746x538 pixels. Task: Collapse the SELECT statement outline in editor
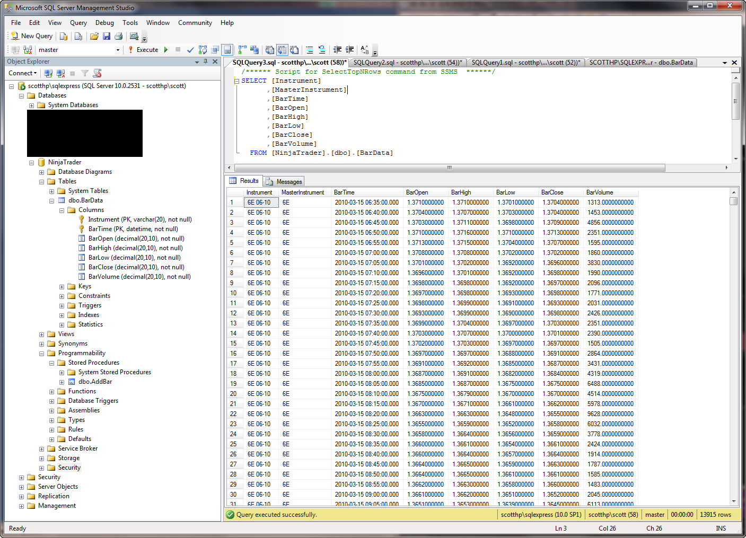coord(236,81)
